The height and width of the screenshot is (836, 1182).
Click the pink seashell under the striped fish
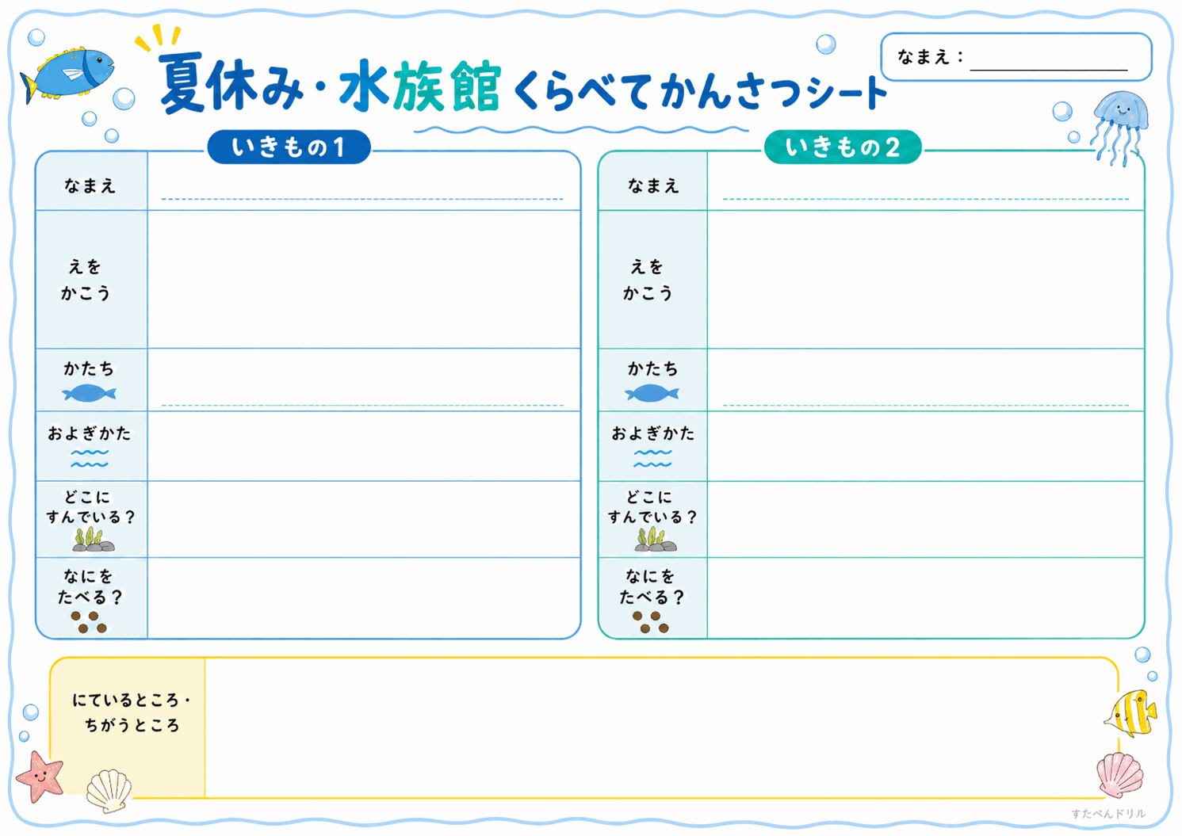pos(1120,775)
